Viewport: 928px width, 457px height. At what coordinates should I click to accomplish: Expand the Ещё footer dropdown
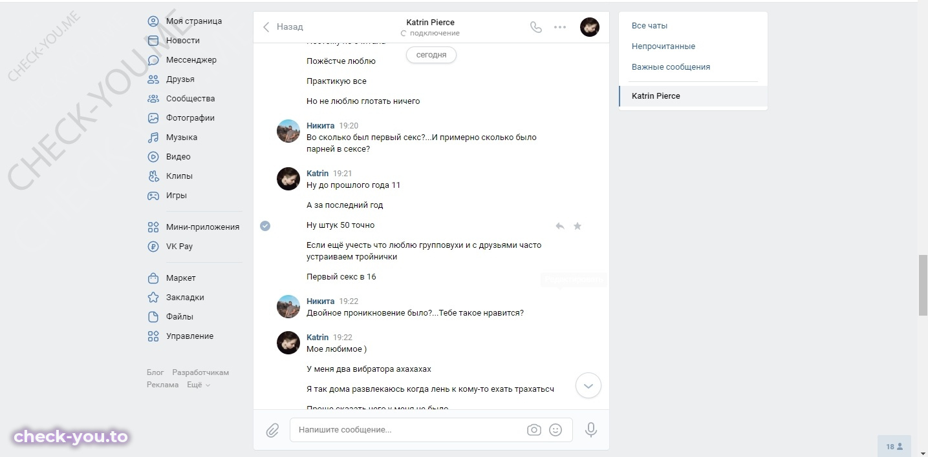coord(199,385)
